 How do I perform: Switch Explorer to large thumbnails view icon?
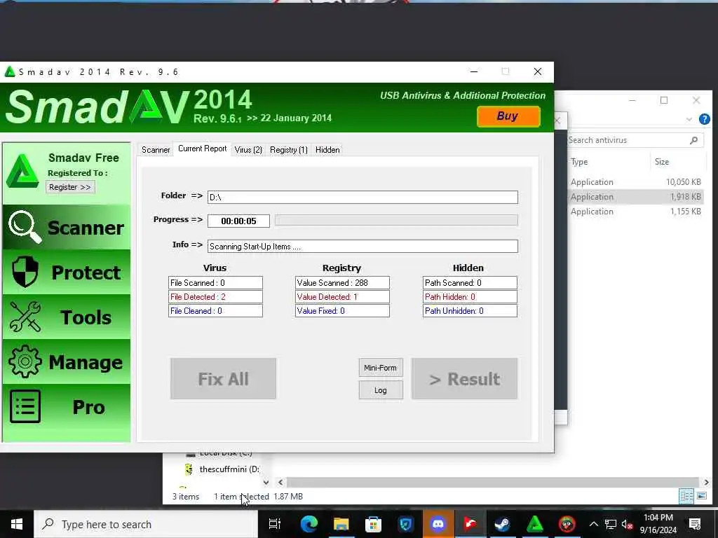(x=701, y=496)
